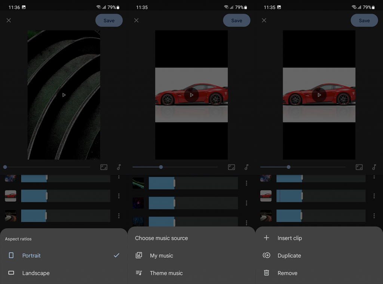383x284 pixels.
Task: Open purple clip options in middle screenshot
Action: (x=246, y=203)
